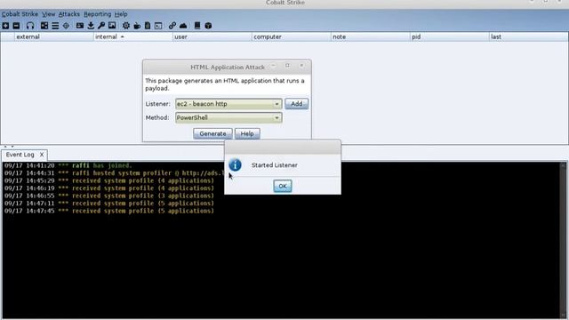Switch to pivot graph view icon
The width and height of the screenshot is (569, 320).
44,26
